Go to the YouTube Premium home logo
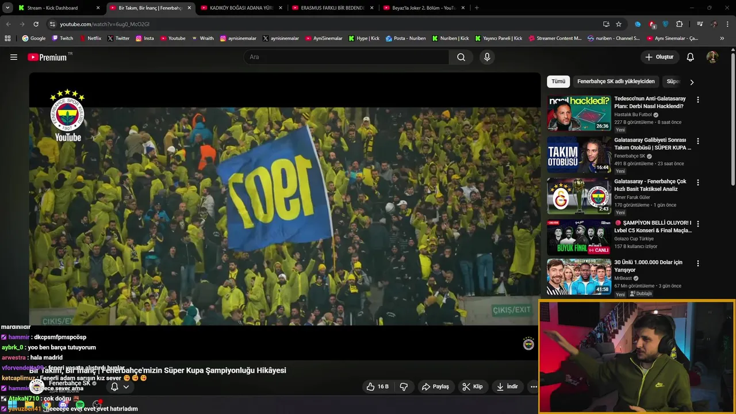 (47, 57)
